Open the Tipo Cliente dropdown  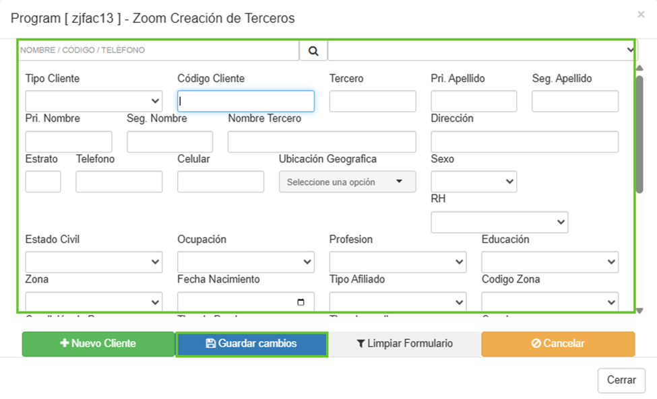tap(94, 101)
